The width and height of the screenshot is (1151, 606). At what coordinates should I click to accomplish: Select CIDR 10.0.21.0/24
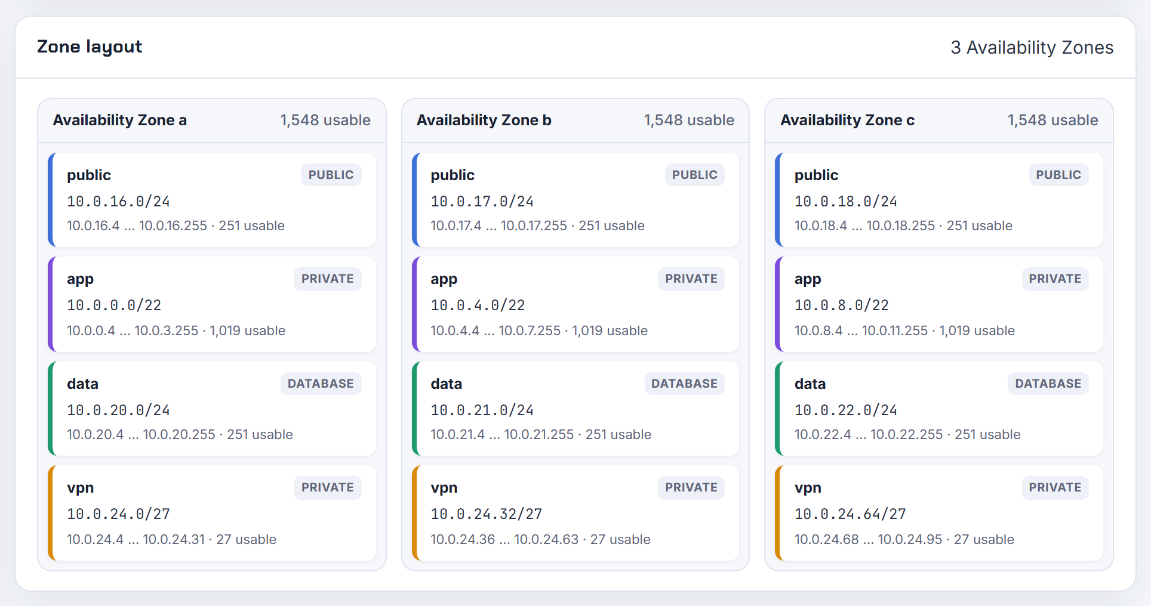pyautogui.click(x=482, y=410)
